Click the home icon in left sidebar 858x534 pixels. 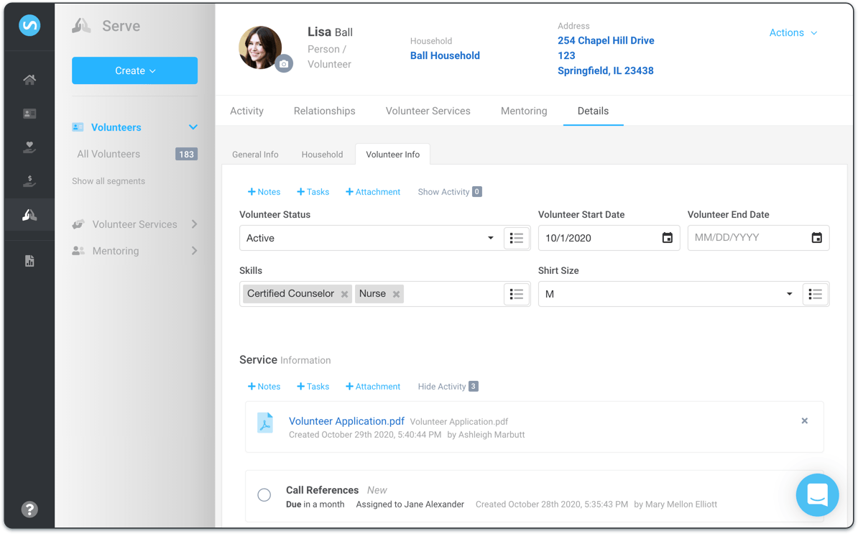coord(29,80)
